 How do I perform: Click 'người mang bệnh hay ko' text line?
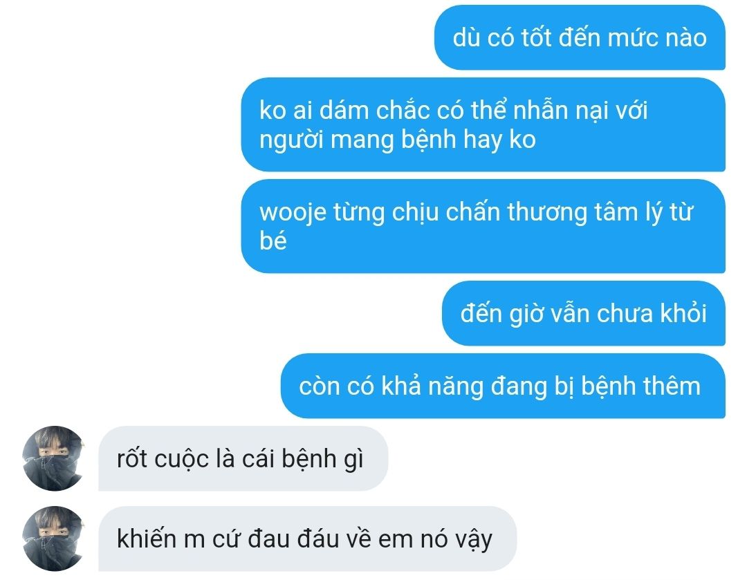[397, 140]
